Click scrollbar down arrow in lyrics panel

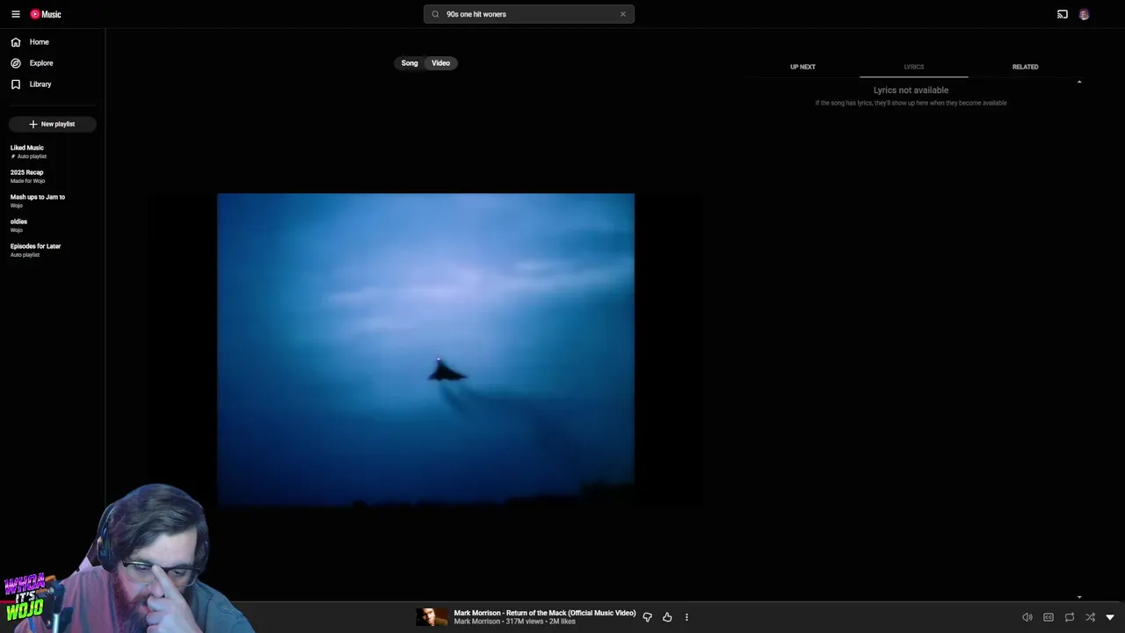tap(1079, 597)
